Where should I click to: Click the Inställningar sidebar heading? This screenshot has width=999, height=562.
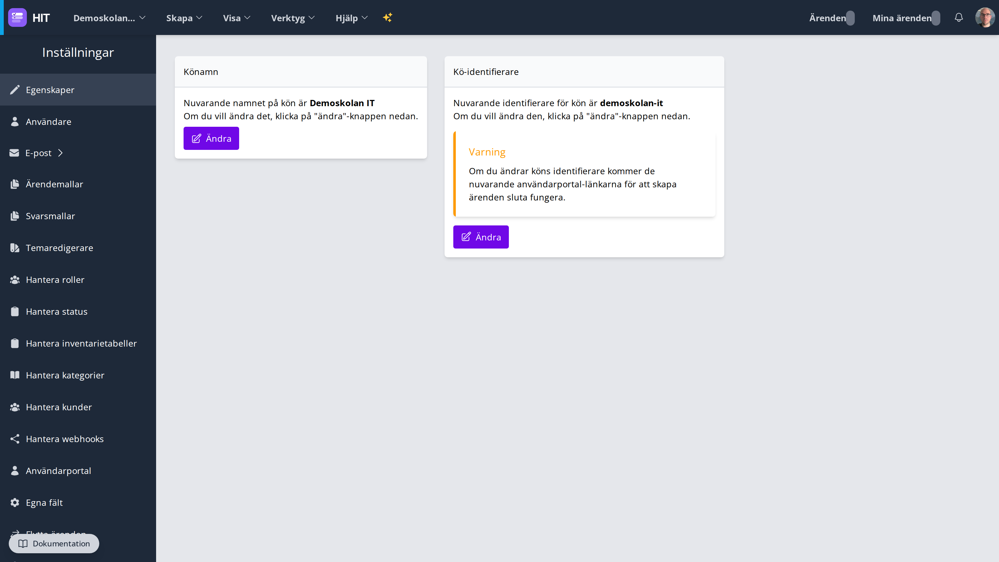pyautogui.click(x=78, y=52)
